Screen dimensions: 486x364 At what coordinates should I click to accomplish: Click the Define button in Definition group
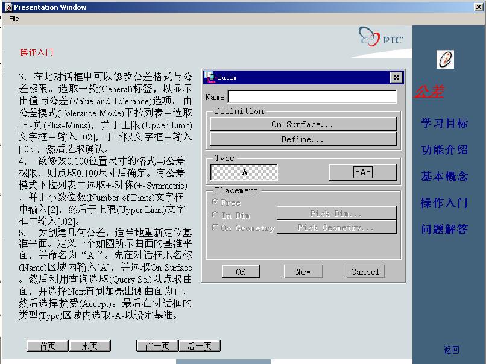tap(303, 139)
